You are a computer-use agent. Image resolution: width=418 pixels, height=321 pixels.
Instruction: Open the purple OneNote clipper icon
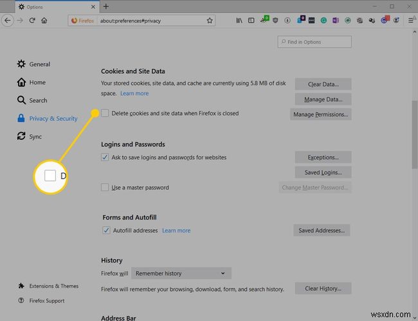(x=335, y=21)
